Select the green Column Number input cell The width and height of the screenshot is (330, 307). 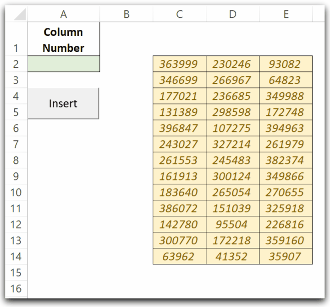click(64, 64)
